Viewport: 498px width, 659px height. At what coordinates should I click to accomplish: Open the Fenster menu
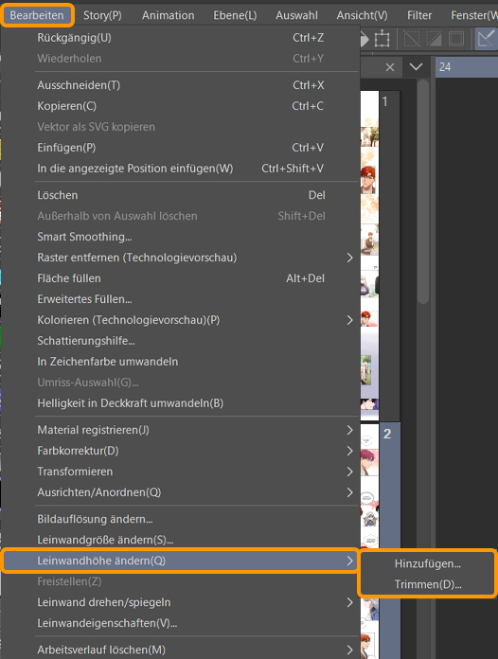pos(474,15)
